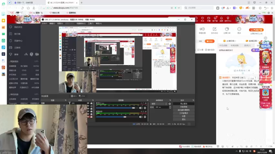Open source Filters button in OBS

tap(82, 96)
